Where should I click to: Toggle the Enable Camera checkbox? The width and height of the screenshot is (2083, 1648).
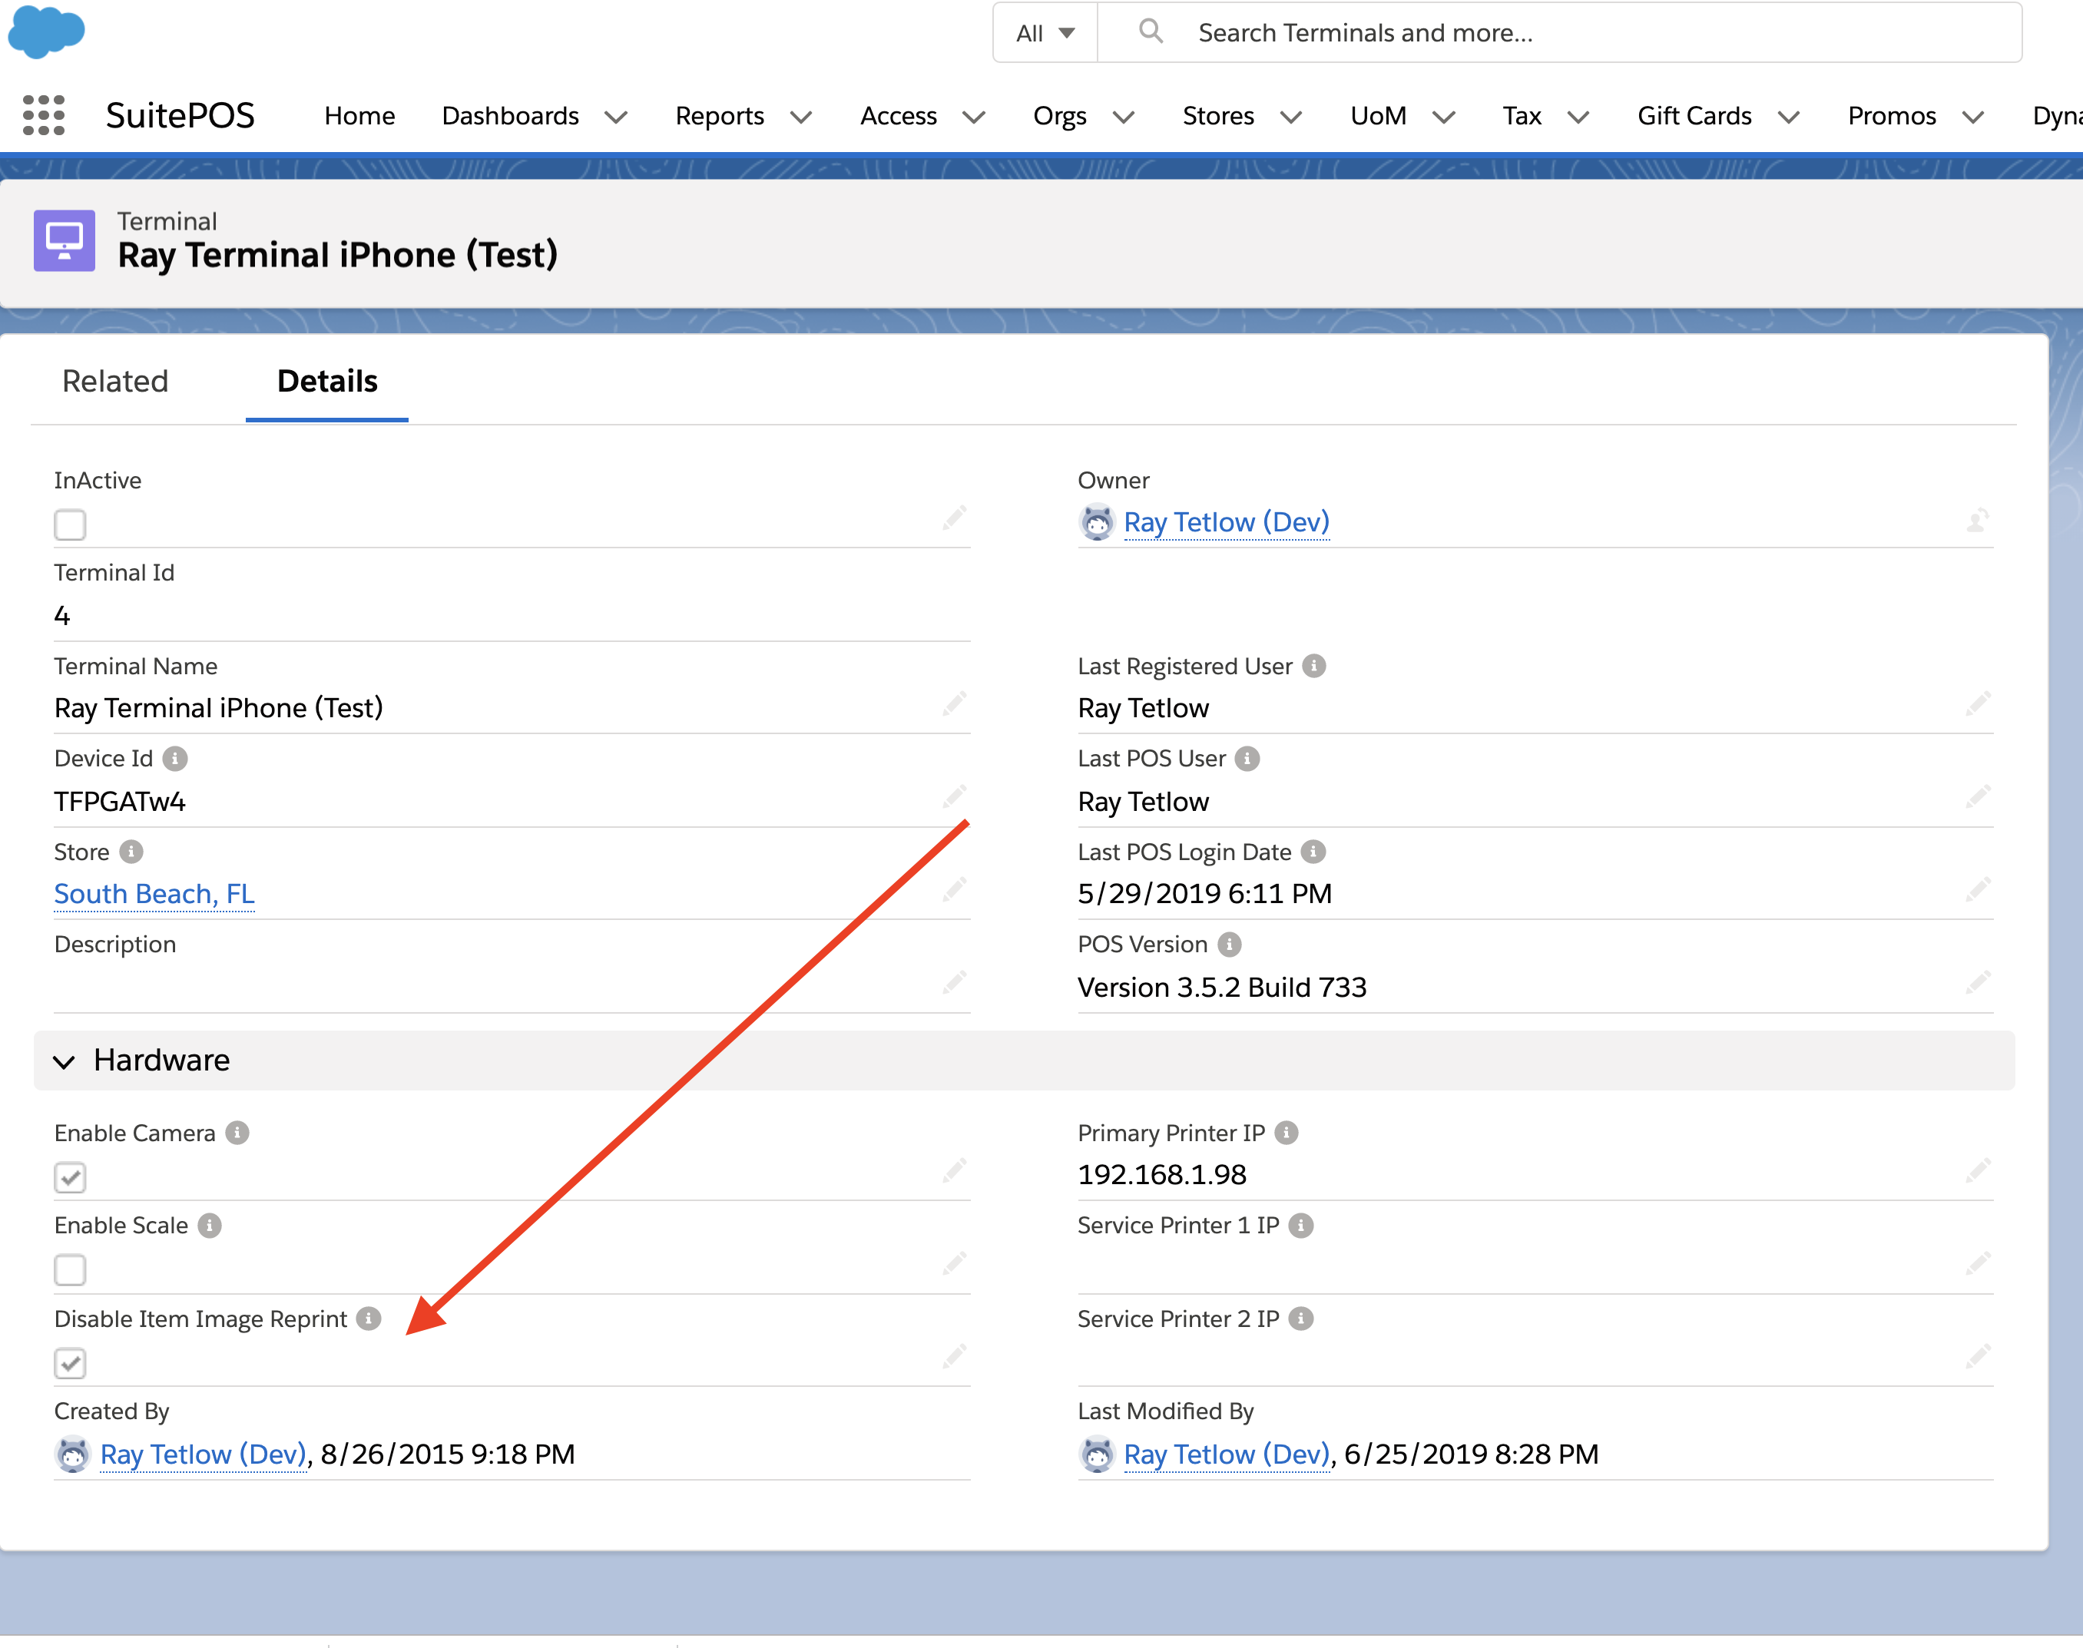[x=71, y=1177]
